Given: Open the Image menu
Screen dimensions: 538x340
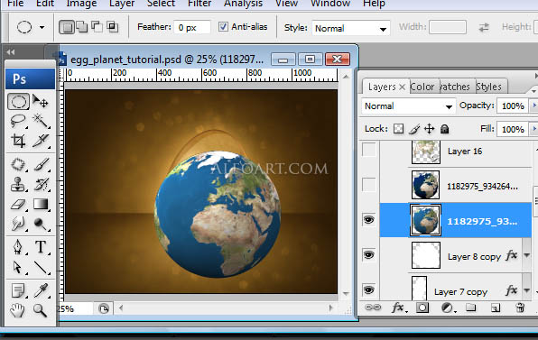Looking at the screenshot, I should [81, 4].
